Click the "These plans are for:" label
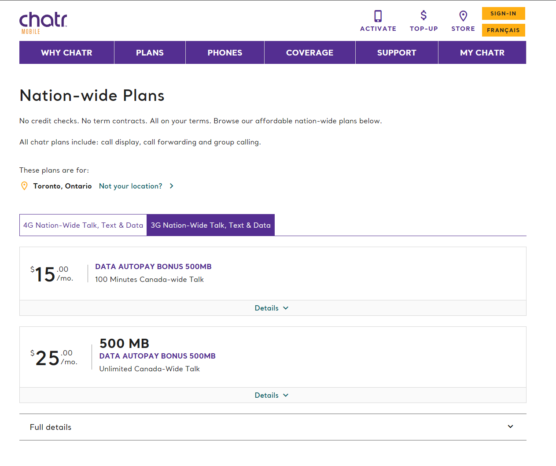 pos(54,170)
